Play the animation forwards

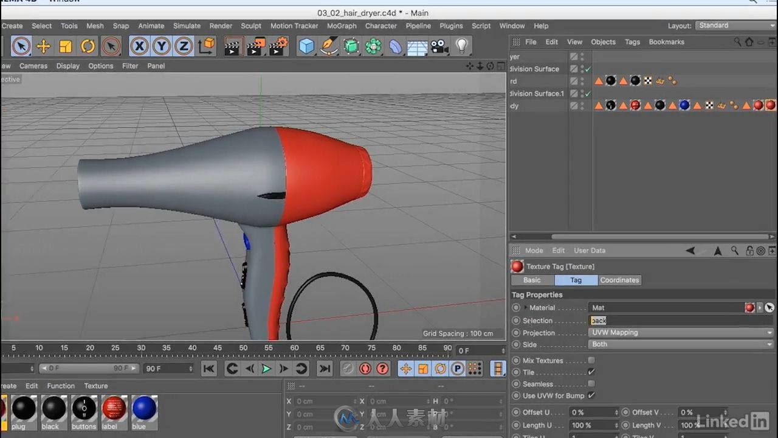266,368
